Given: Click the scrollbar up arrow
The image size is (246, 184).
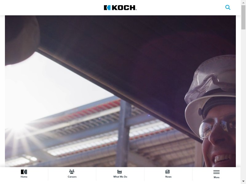Looking at the screenshot, I should click(243, 3).
